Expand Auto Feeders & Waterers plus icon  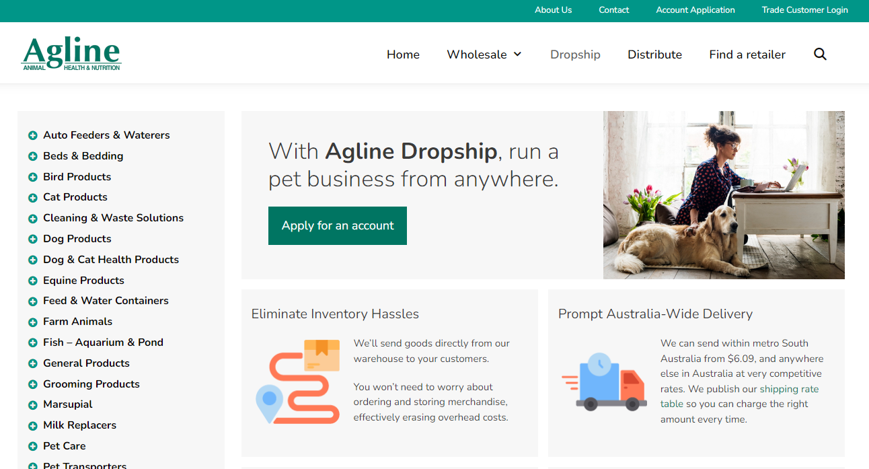pyautogui.click(x=32, y=136)
